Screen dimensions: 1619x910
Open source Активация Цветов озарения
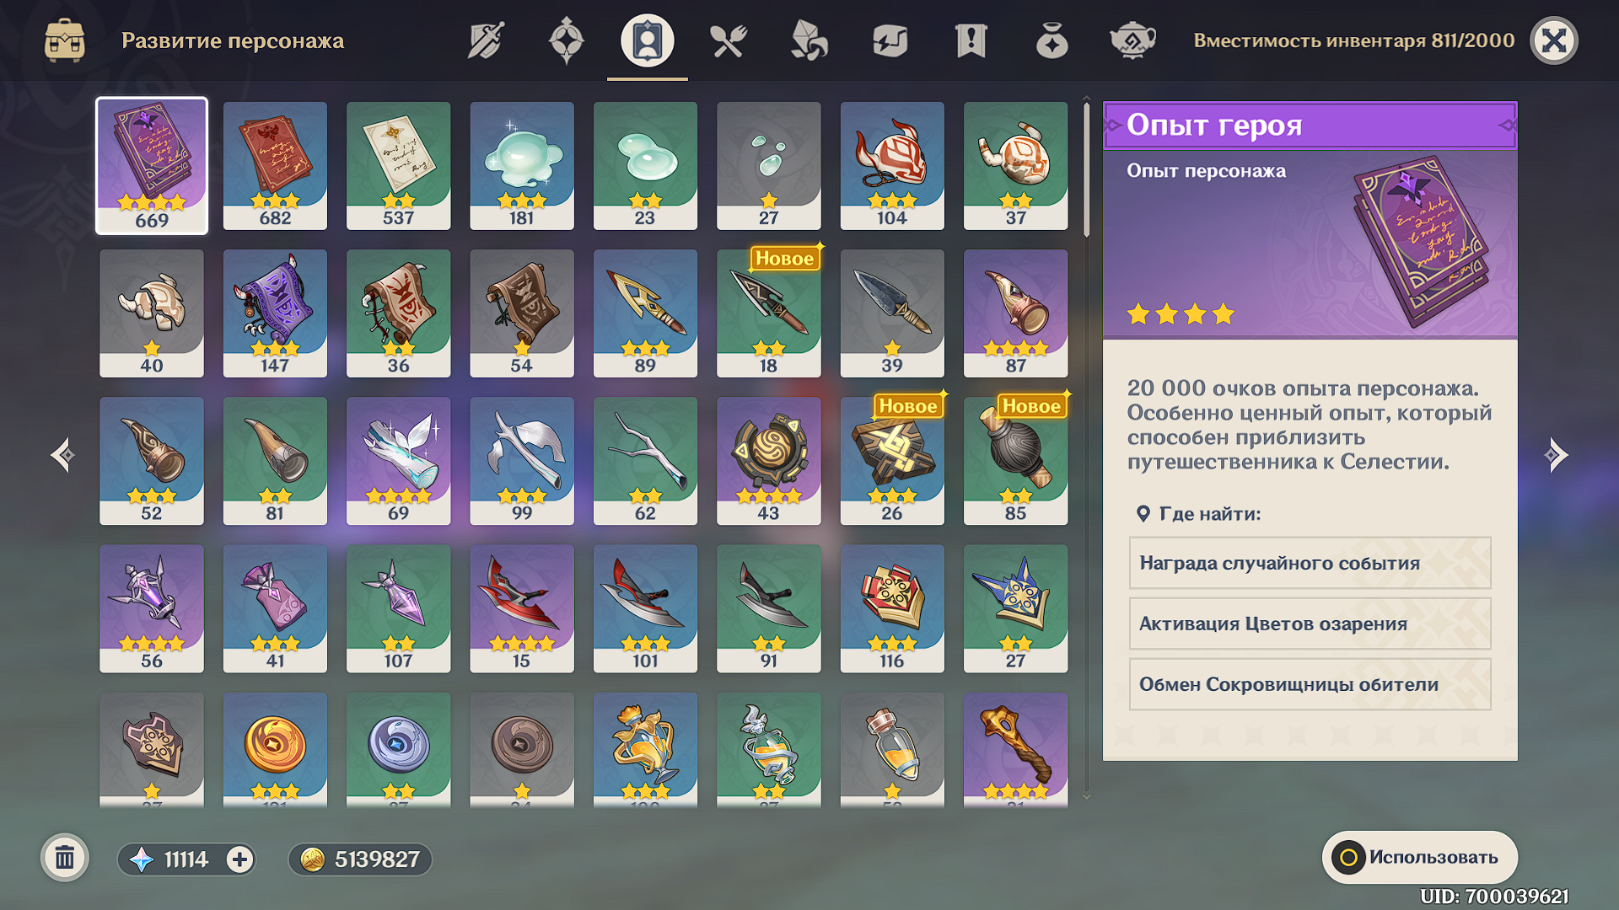tap(1310, 624)
